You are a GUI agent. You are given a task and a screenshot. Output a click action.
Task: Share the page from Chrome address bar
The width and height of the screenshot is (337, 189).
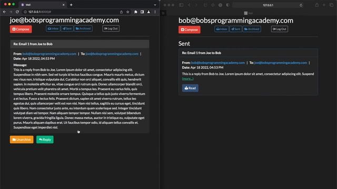pos(121,12)
